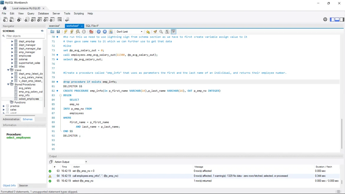Viewport: 345px width, 194px height.
Task: Click the Rollback transaction X icon
Action: click(105, 32)
